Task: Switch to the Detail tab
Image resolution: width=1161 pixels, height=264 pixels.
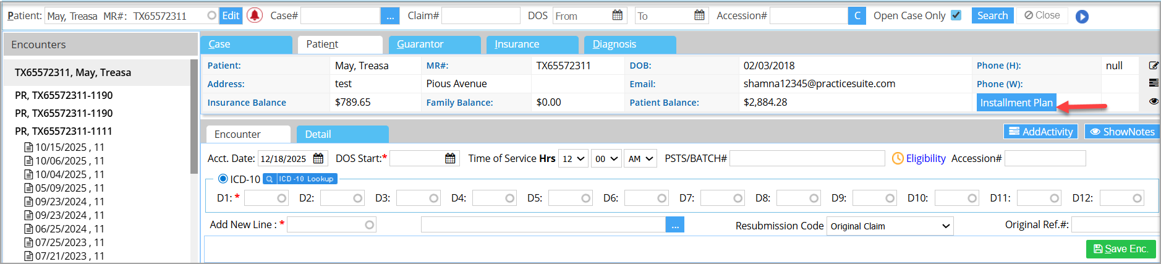Action: [x=342, y=134]
